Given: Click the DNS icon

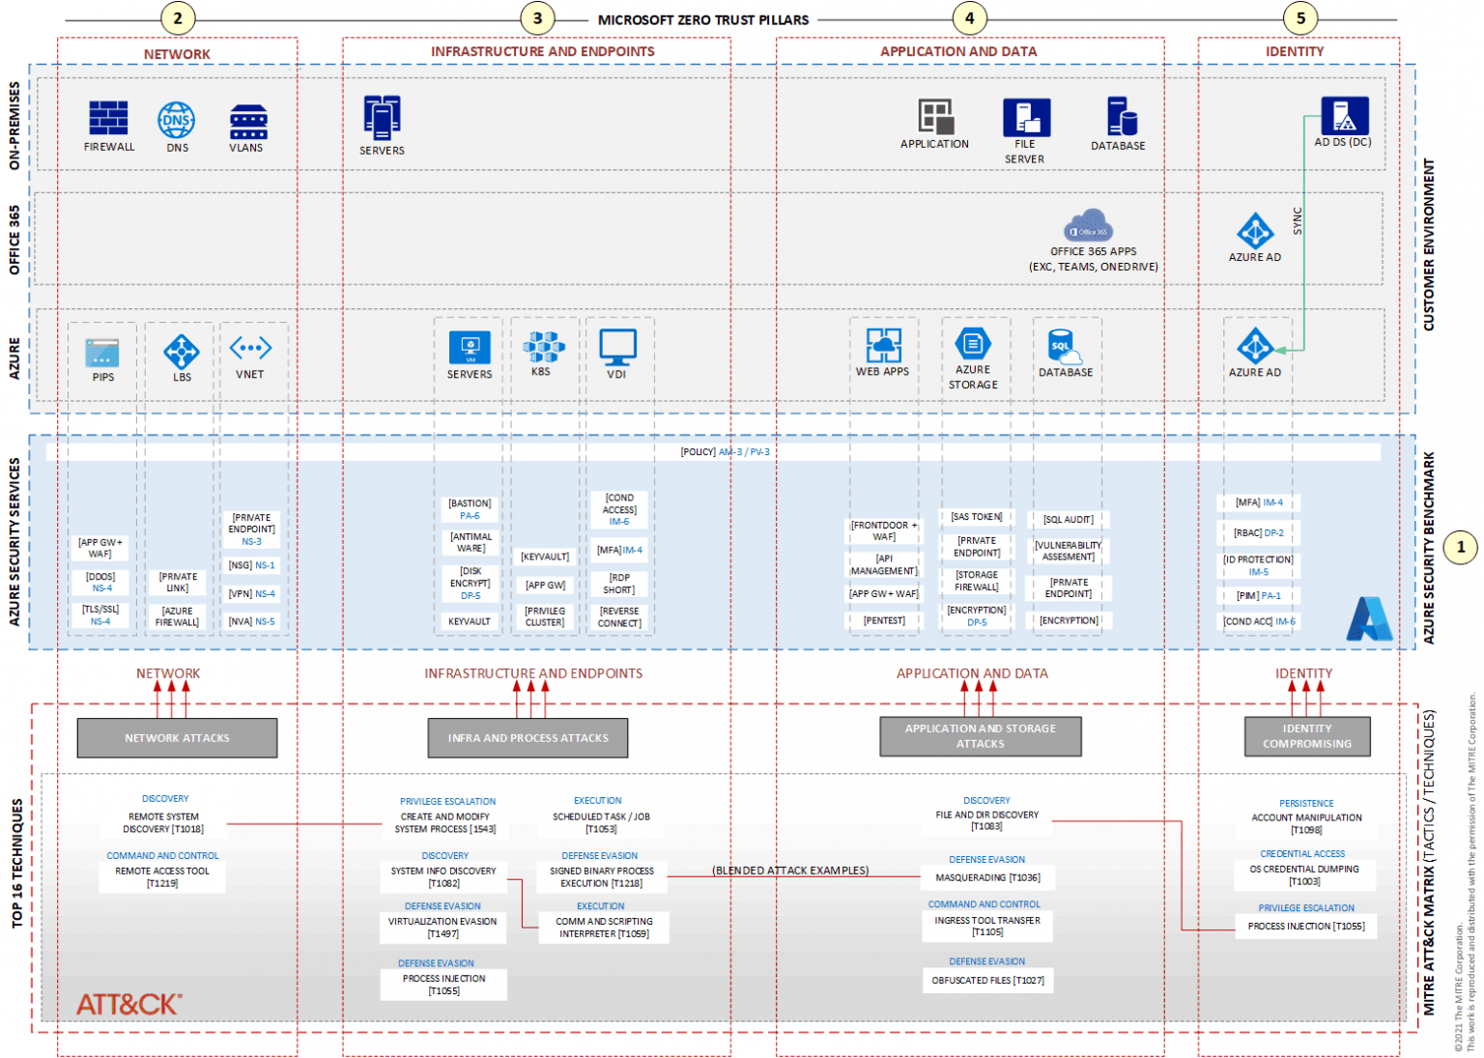Looking at the screenshot, I should [178, 118].
